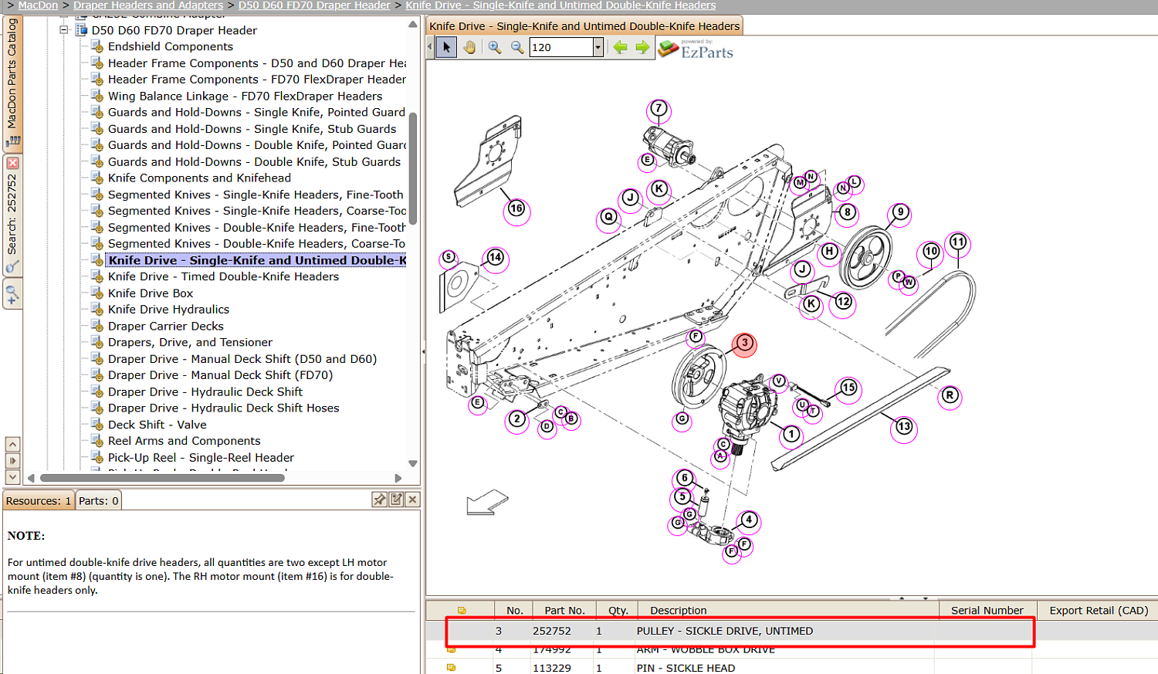The height and width of the screenshot is (674, 1158).
Task: Pin the resources panel
Action: (x=379, y=500)
